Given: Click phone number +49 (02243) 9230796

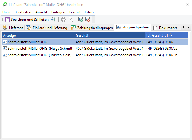Looking at the screenshot, I should pyautogui.click(x=161, y=55).
